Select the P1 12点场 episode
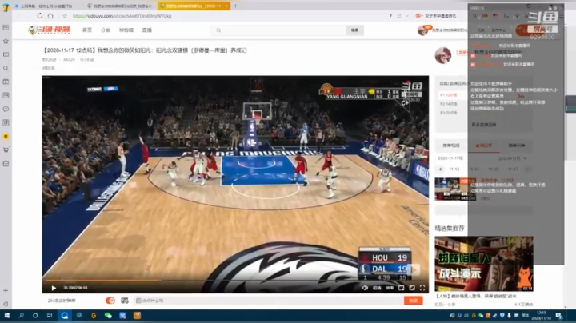The width and height of the screenshot is (576, 323). click(x=449, y=95)
